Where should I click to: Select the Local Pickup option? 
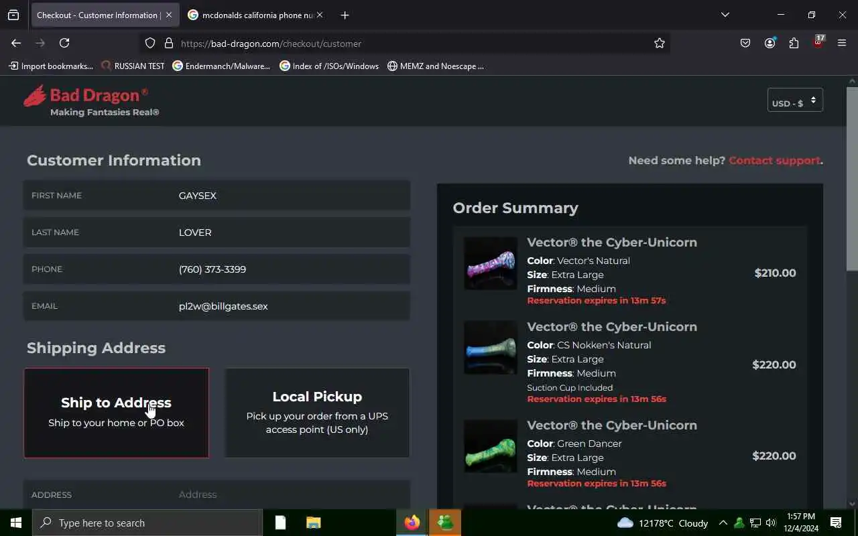pyautogui.click(x=317, y=413)
